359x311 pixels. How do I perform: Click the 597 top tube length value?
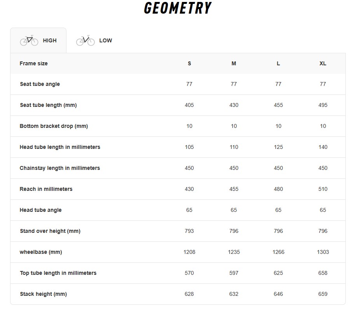234,273
